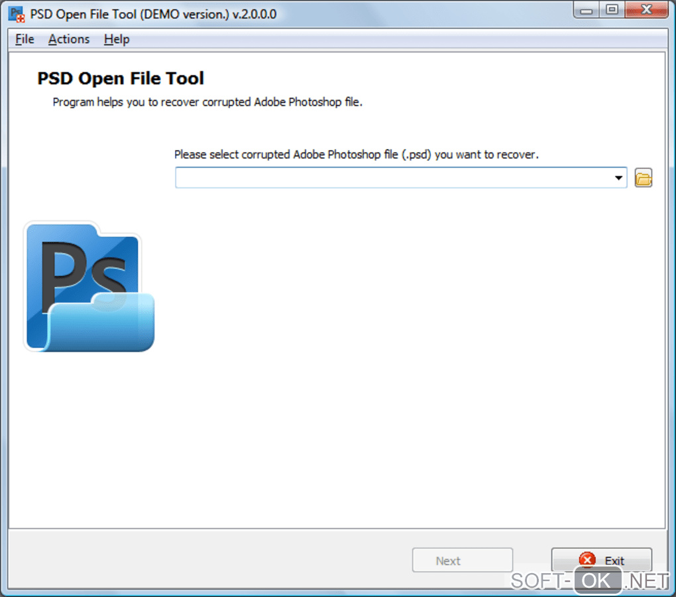
Task: Minimize the PSD Open File Tool window
Action: pyautogui.click(x=586, y=10)
